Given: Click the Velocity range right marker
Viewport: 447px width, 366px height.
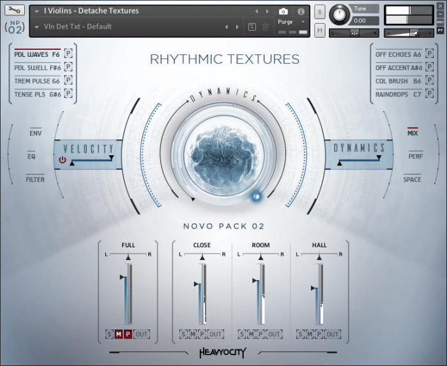Looking at the screenshot, I should 112,158.
